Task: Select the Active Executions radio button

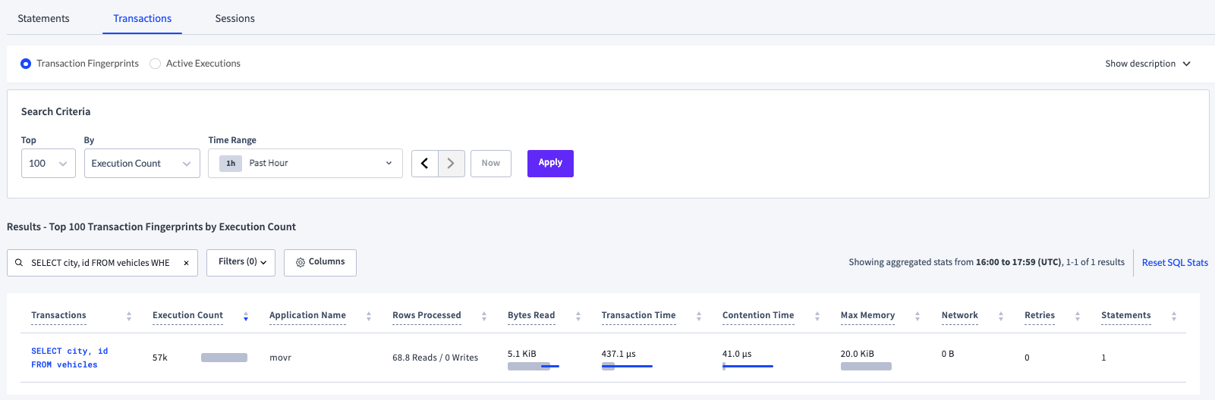Action: (x=156, y=64)
